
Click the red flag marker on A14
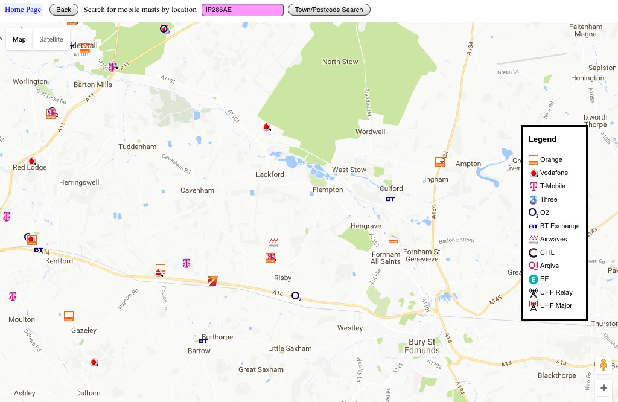point(213,281)
